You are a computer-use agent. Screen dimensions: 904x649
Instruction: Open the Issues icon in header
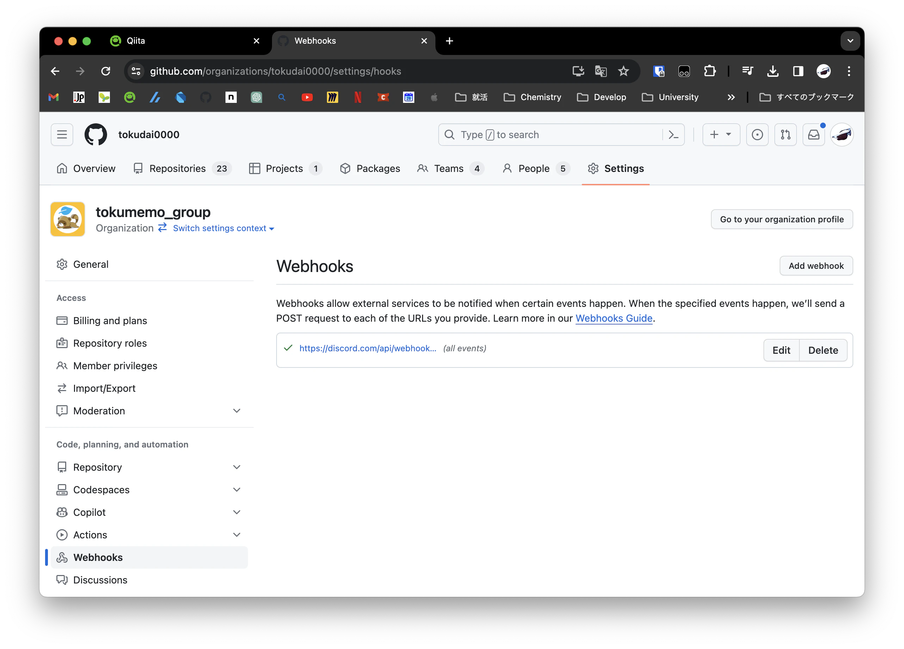(x=757, y=135)
